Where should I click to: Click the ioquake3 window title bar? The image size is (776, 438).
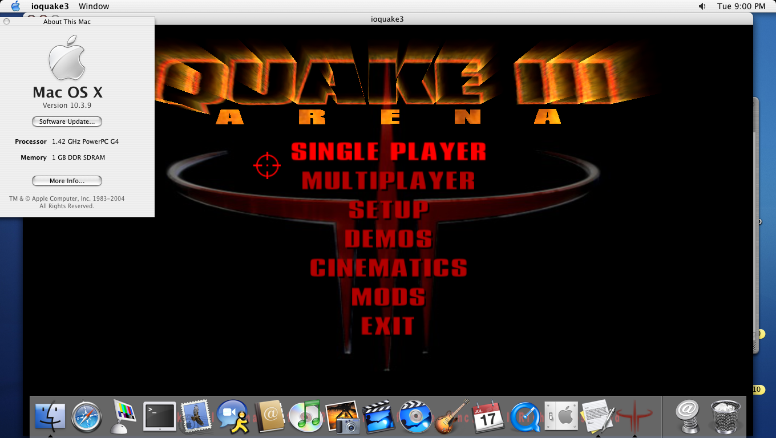point(388,19)
